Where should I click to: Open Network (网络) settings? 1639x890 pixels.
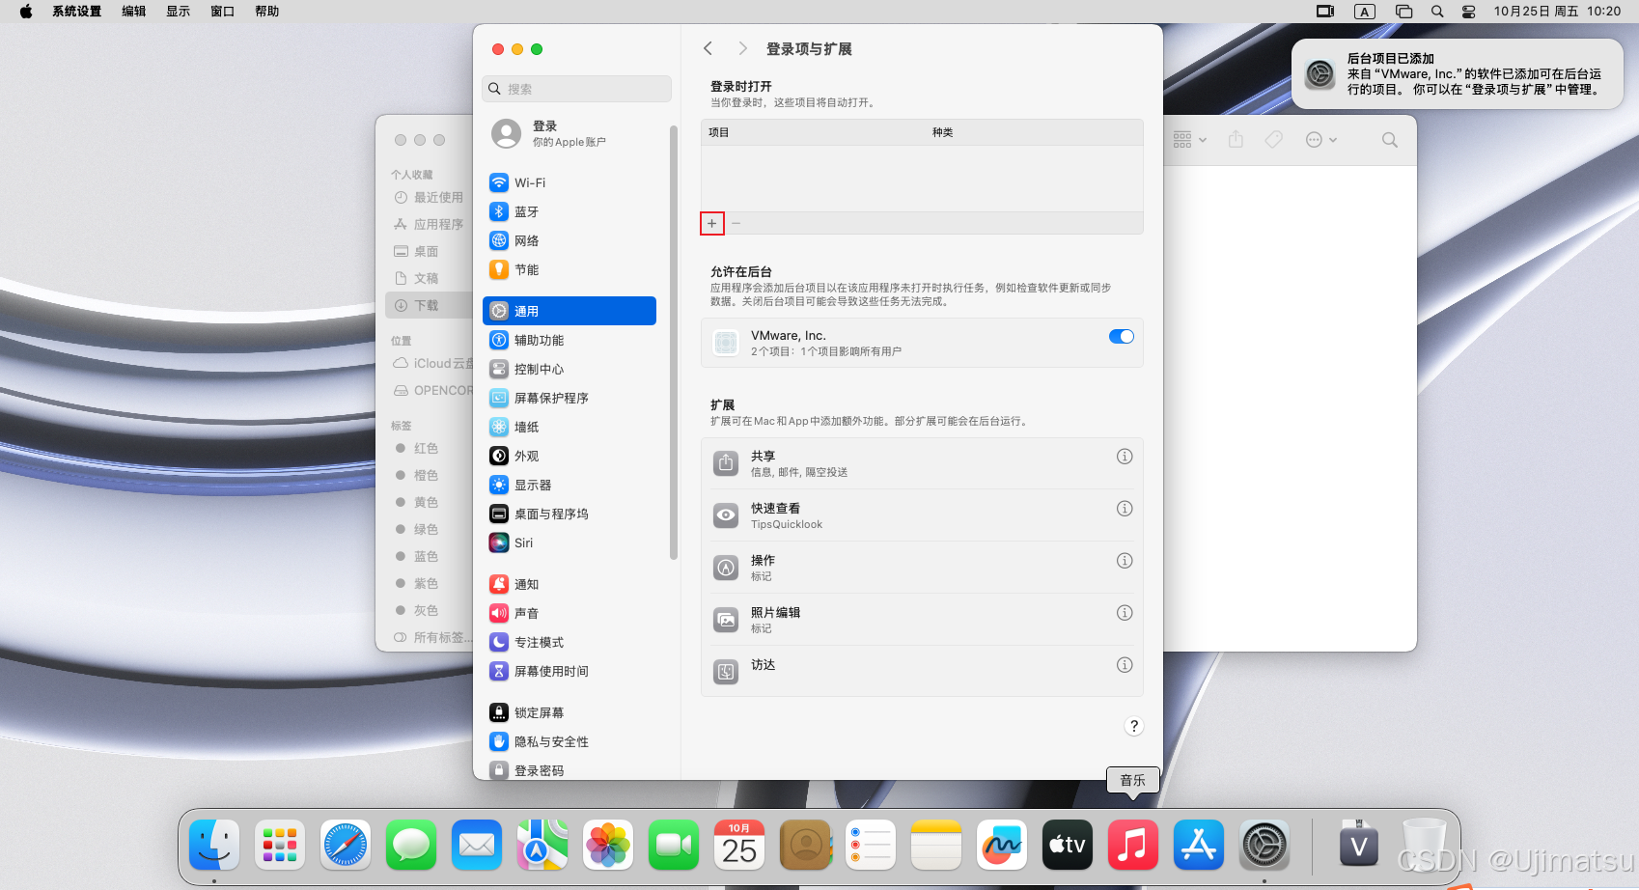point(569,240)
